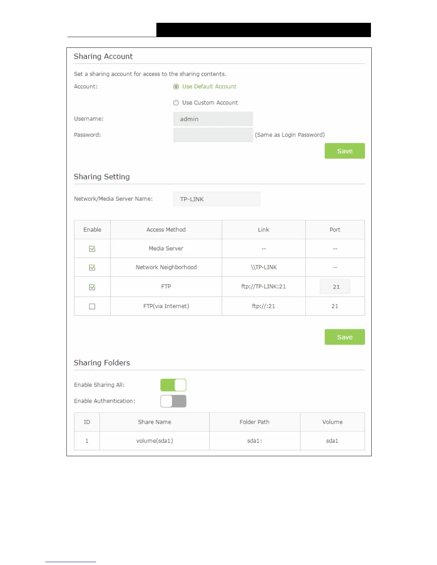Click the Share Name column header
The width and height of the screenshot is (437, 565).
coord(155,422)
